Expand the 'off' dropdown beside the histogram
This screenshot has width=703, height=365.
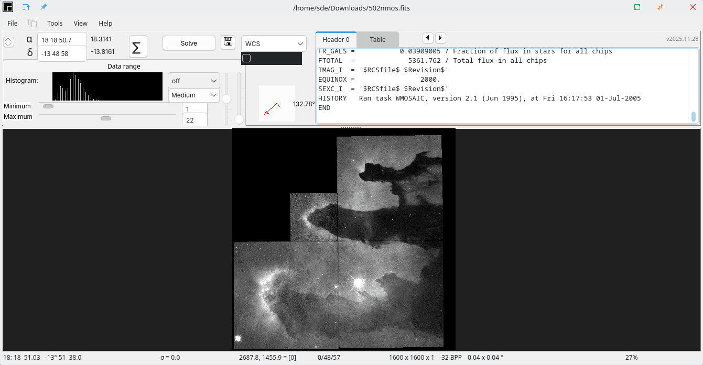pyautogui.click(x=193, y=81)
